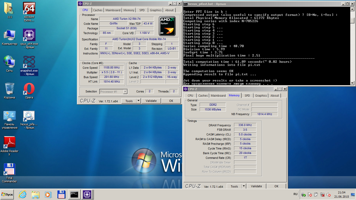Open the cmd window system menu icon
The image size is (356, 200).
tap(185, 4)
